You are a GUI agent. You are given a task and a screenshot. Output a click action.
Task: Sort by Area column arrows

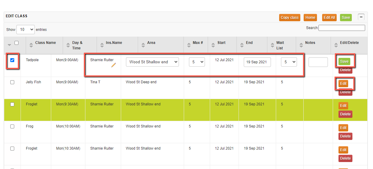(143, 45)
